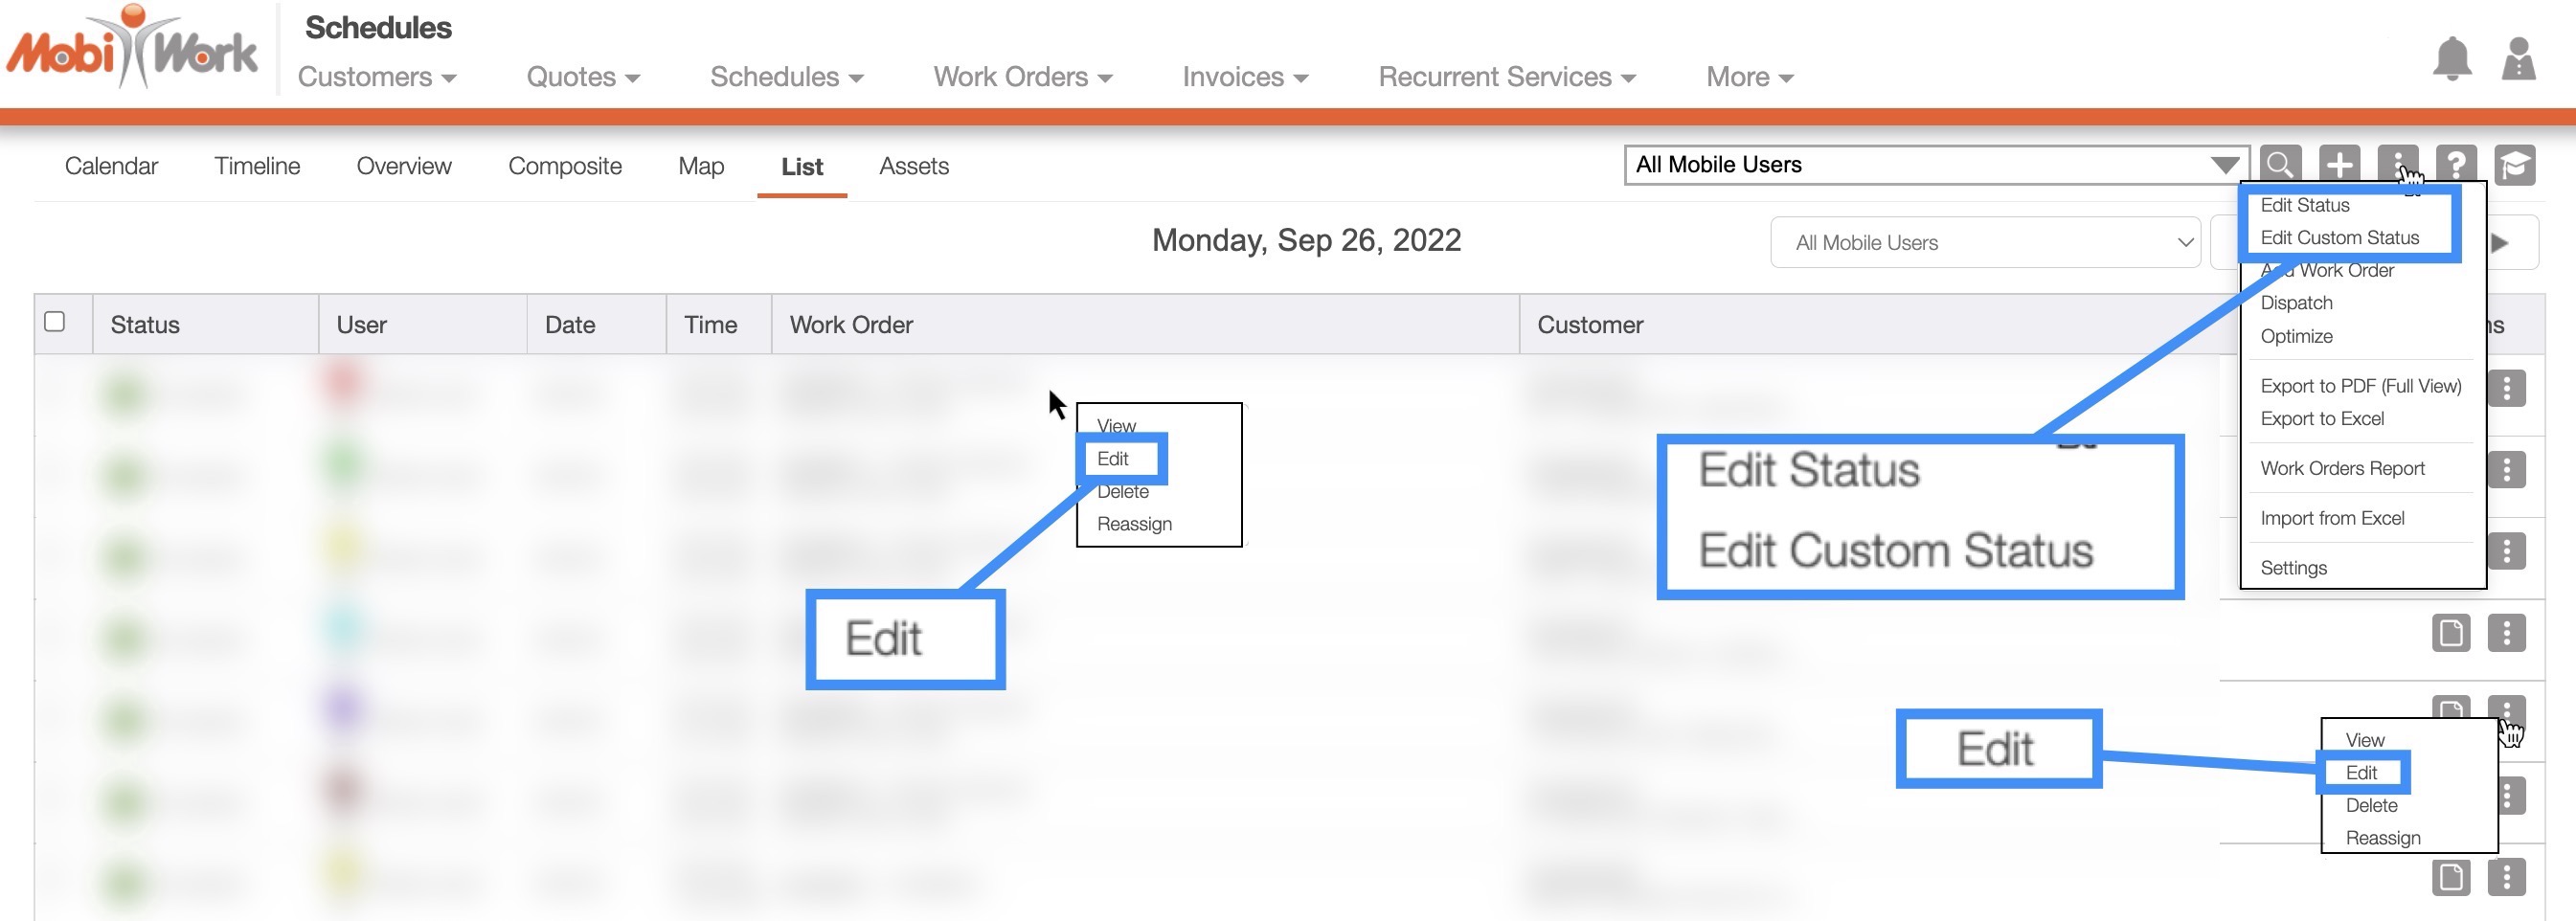Screen dimensions: 2576x921
Task: Open Settings from the menu
Action: click(2293, 568)
